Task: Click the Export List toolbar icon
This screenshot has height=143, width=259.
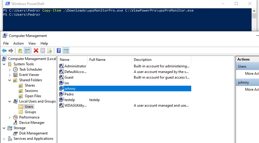Action: [x=49, y=51]
